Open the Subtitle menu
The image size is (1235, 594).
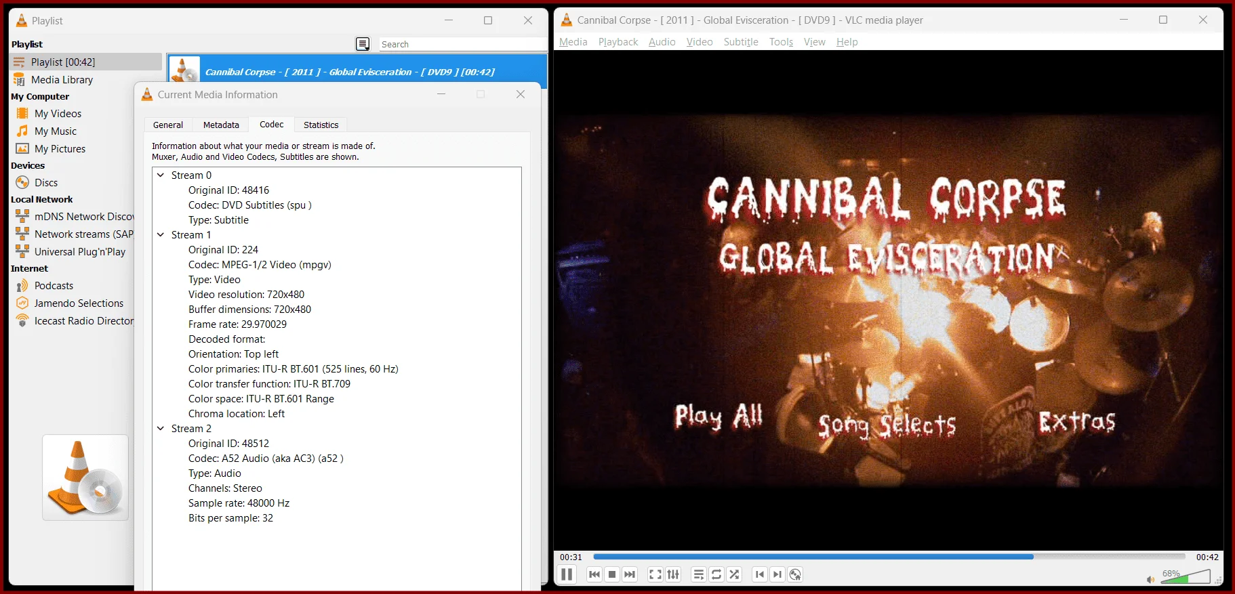tap(741, 42)
